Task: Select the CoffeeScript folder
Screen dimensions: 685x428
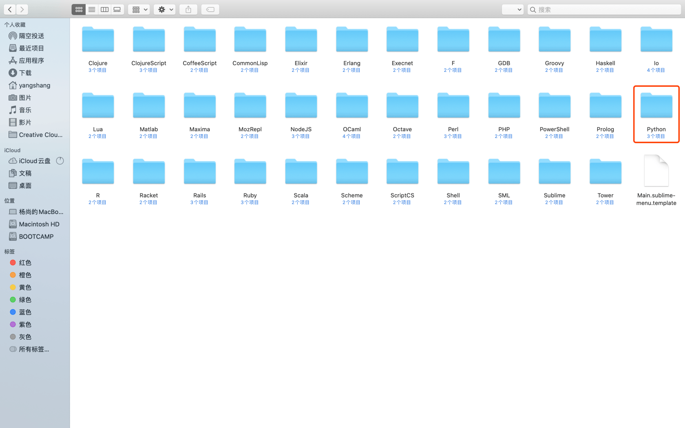Action: pos(200,40)
